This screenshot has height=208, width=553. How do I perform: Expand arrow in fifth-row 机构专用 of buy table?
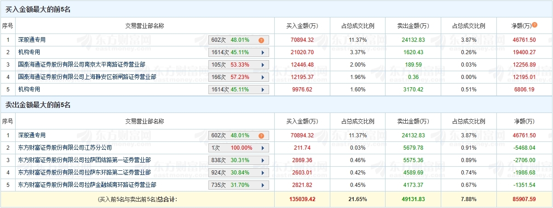(x=263, y=90)
